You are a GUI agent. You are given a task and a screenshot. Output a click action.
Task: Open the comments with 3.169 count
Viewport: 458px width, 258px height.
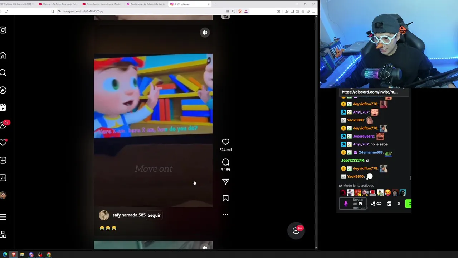click(225, 162)
